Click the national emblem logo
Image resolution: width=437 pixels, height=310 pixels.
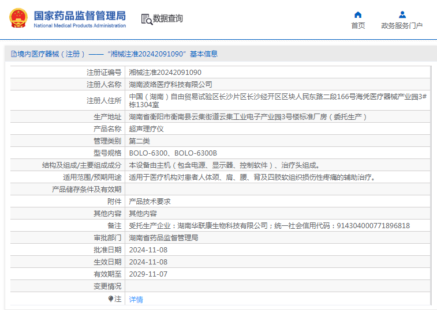click(x=18, y=18)
